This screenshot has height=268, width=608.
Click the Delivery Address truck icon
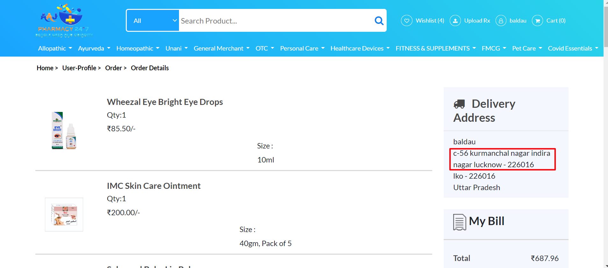(459, 104)
